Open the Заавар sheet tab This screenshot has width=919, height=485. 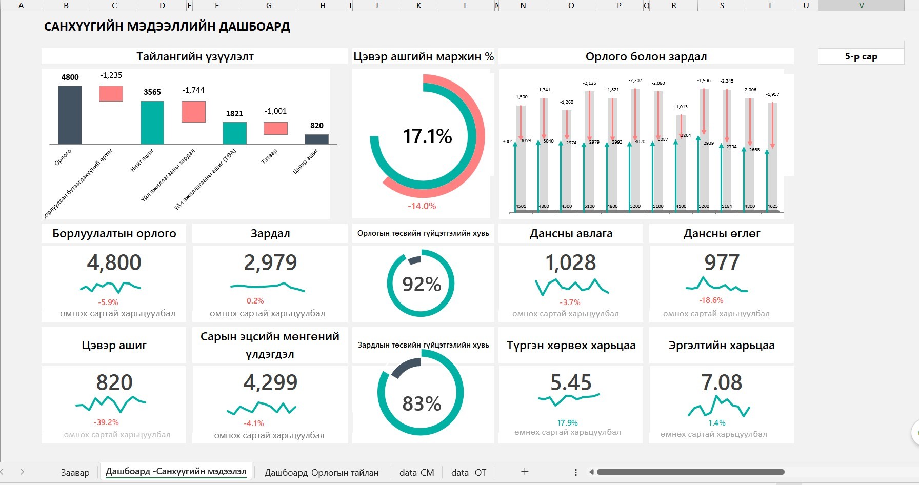coord(75,472)
